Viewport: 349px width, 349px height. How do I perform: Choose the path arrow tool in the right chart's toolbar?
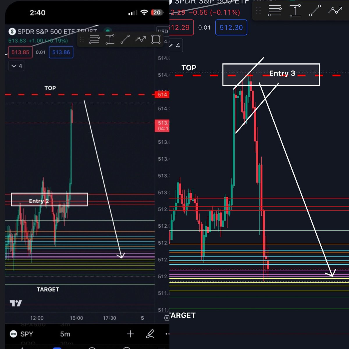tap(335, 10)
